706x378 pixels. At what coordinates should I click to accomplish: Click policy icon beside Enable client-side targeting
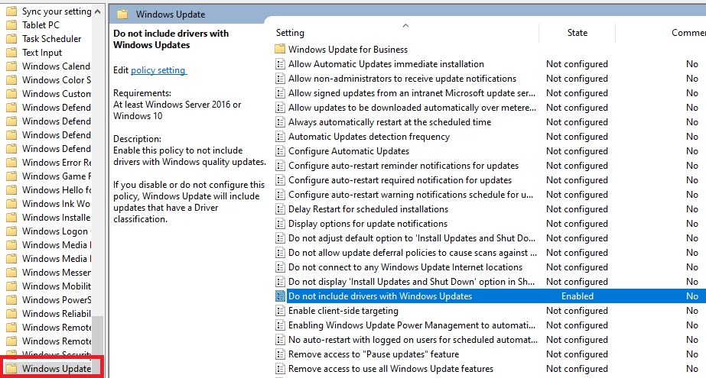coord(280,311)
